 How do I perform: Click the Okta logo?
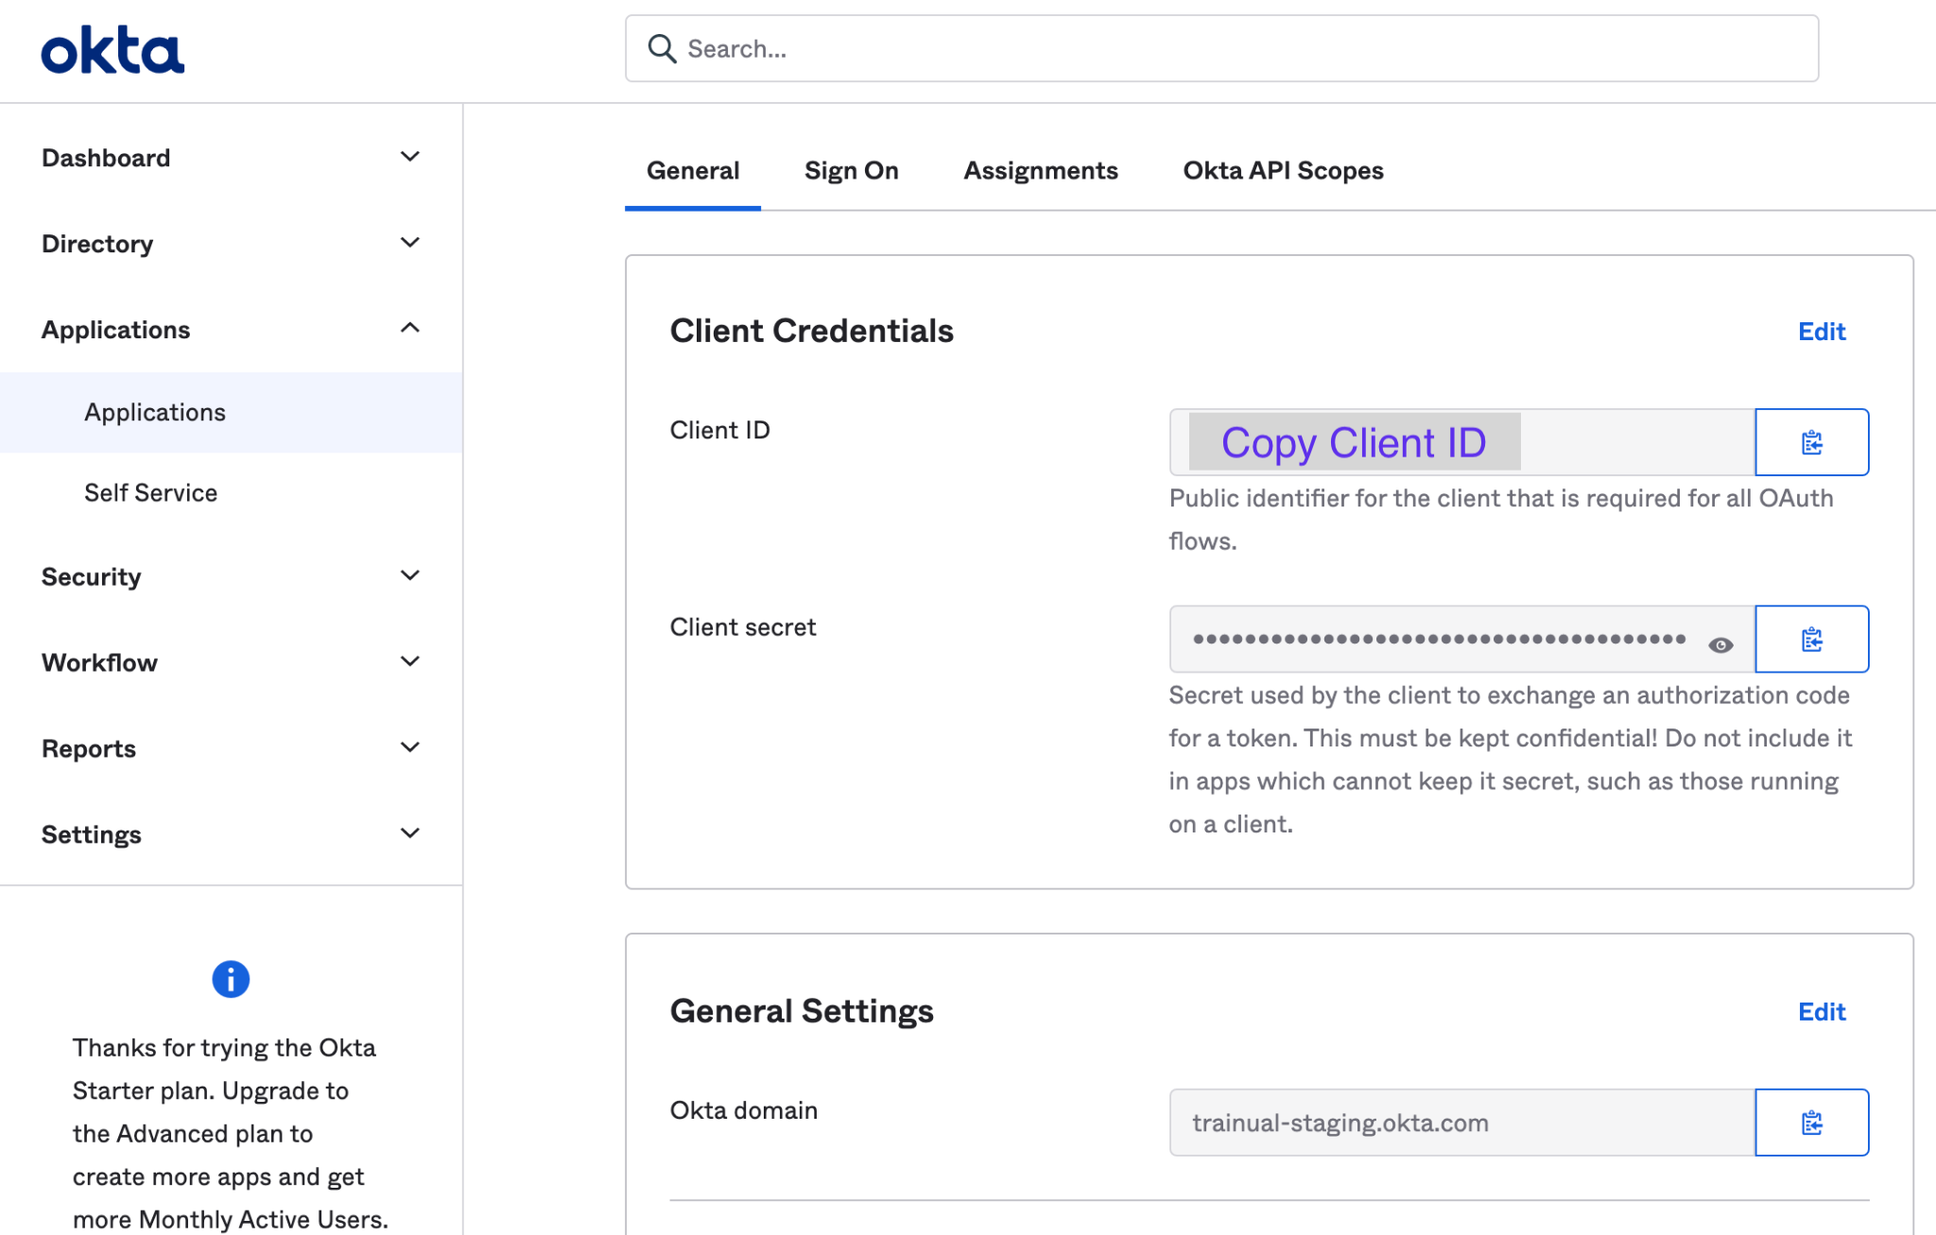click(112, 51)
